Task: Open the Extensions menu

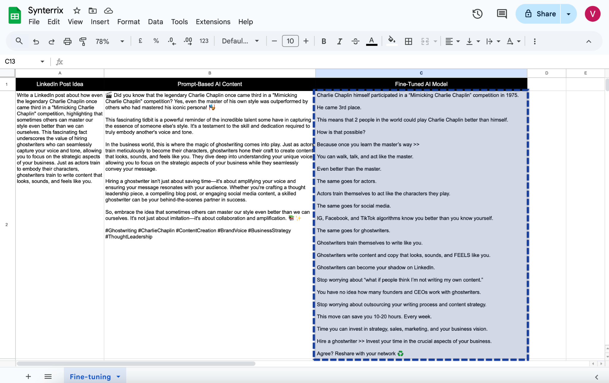Action: tap(213, 22)
